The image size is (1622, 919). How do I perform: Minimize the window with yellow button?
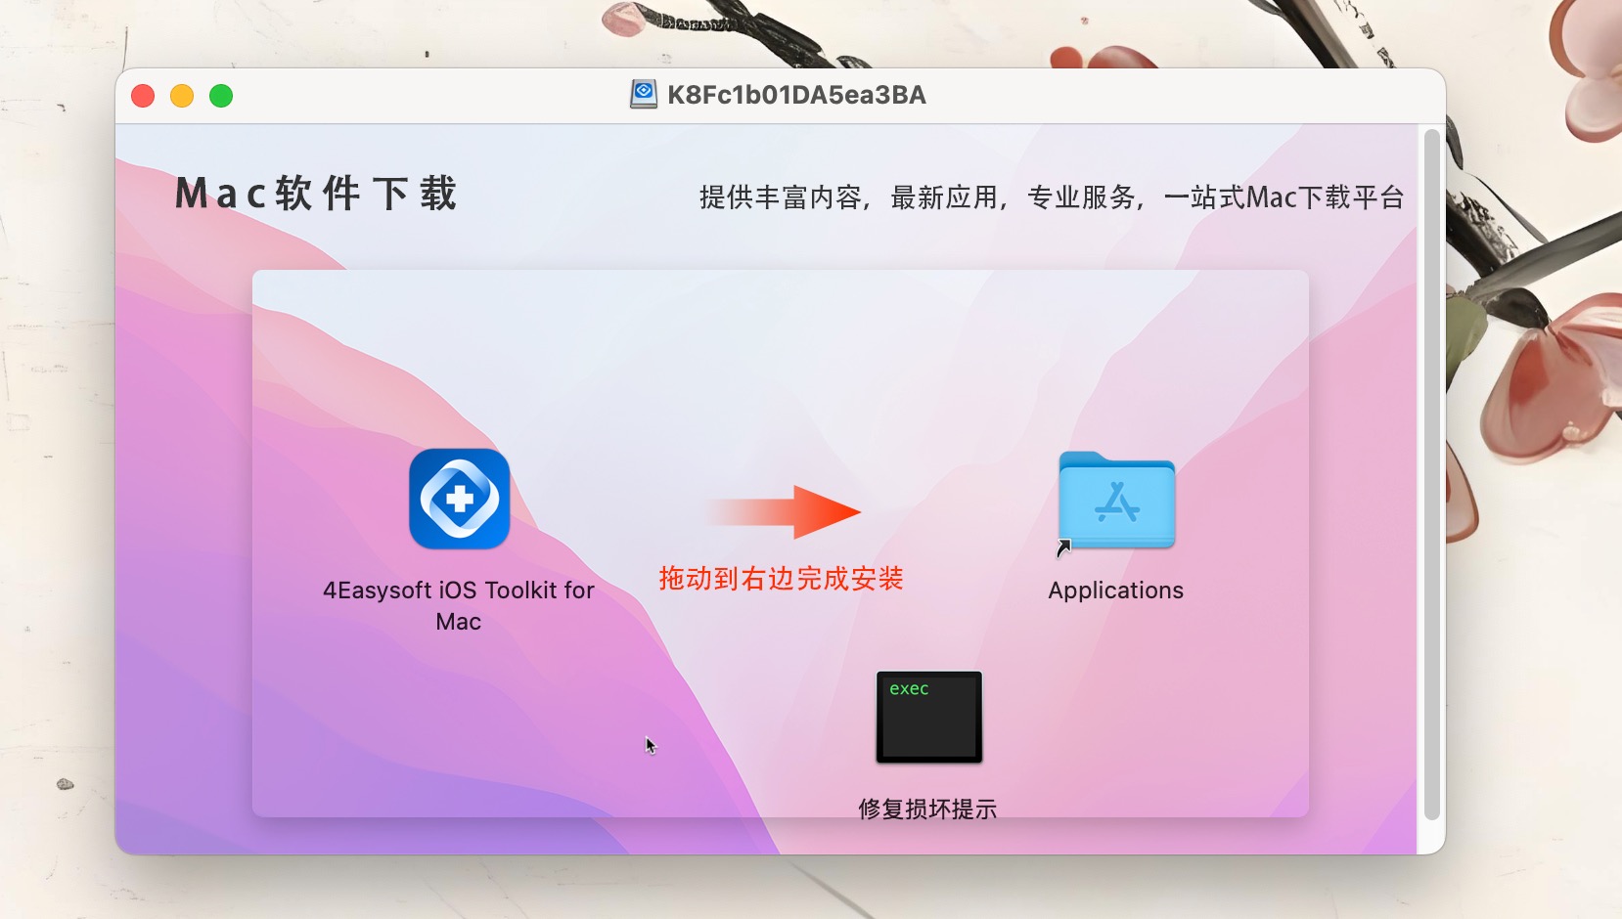coord(182,96)
